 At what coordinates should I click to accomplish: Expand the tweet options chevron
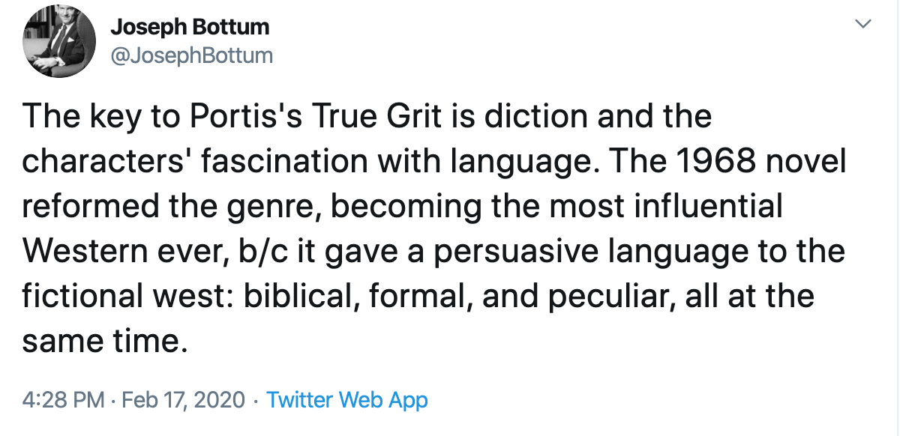[864, 25]
